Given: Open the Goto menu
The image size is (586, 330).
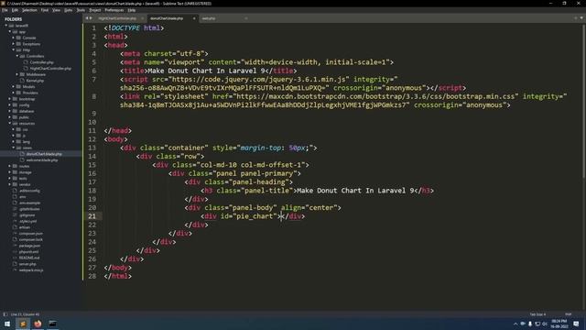Looking at the screenshot, I should pyautogui.click(x=68, y=10).
